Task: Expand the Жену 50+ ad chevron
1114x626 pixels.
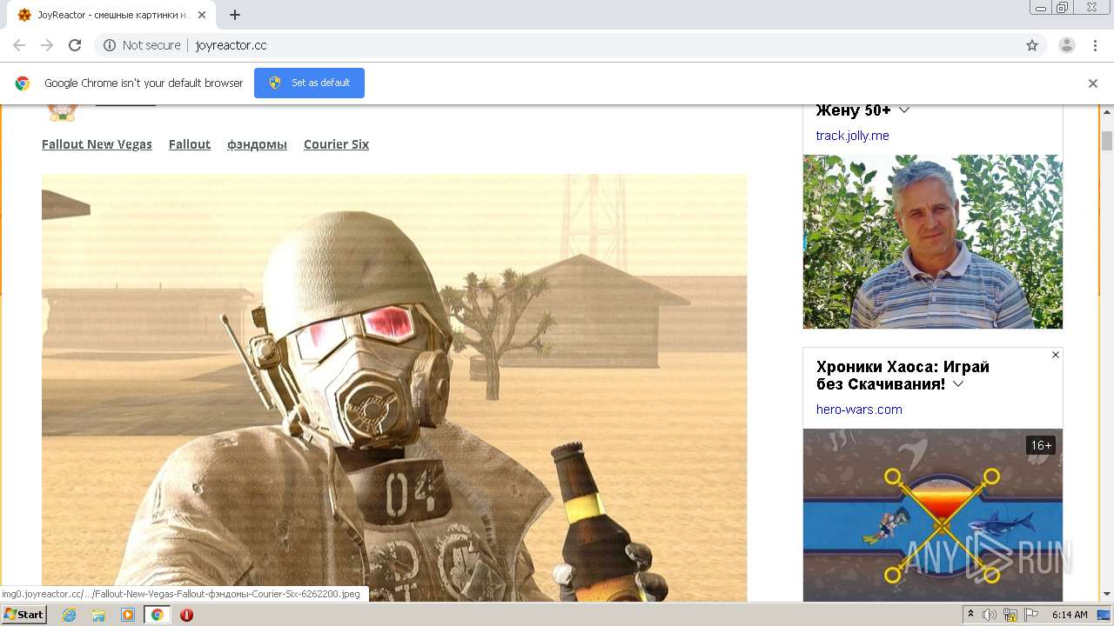Action: (x=904, y=110)
